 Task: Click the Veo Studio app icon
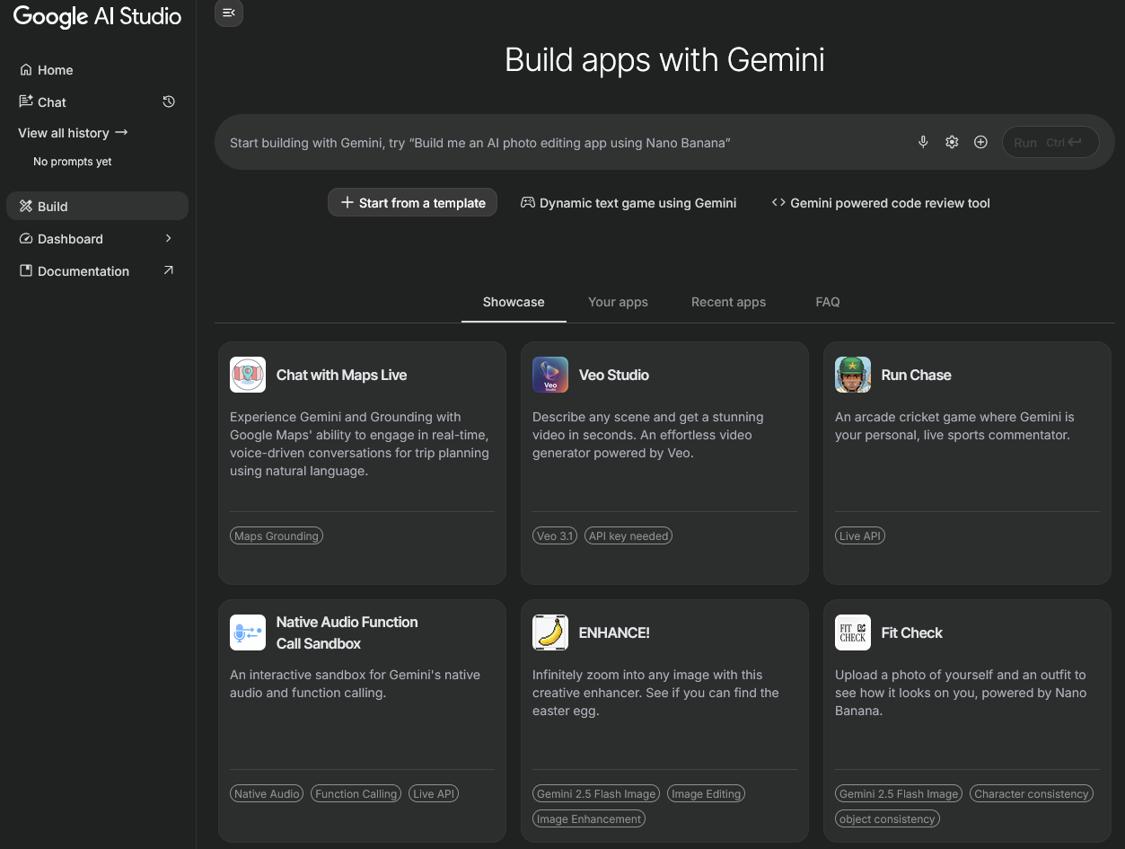tap(550, 375)
